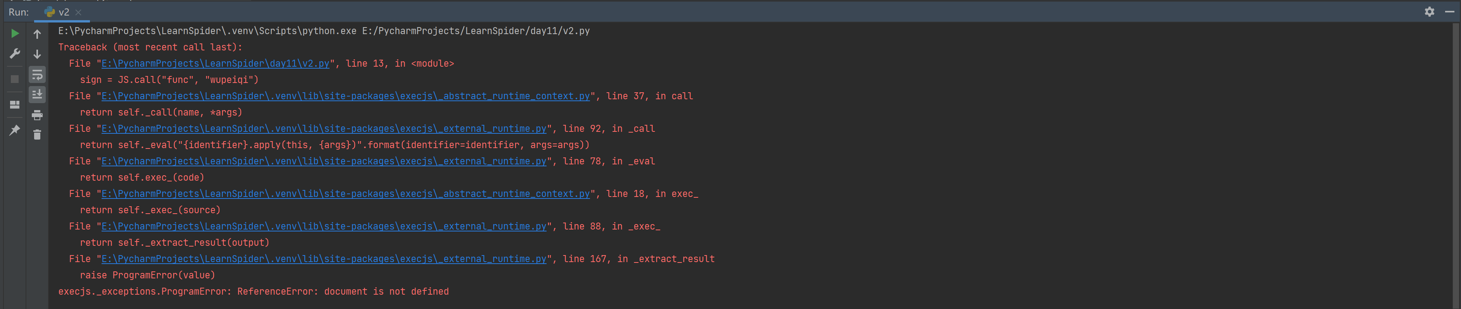Screen dimensions: 1461x309
Task: Click the 'Run:' panel label
Action: pos(19,12)
